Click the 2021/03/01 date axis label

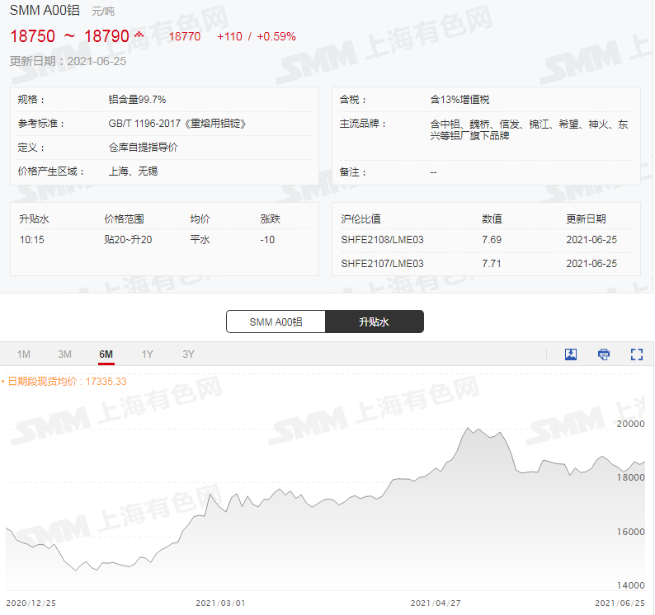220,603
